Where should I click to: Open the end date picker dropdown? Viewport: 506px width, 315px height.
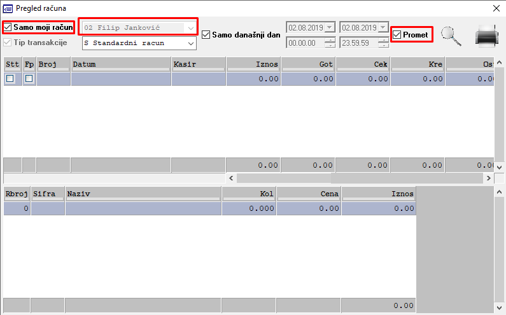383,28
